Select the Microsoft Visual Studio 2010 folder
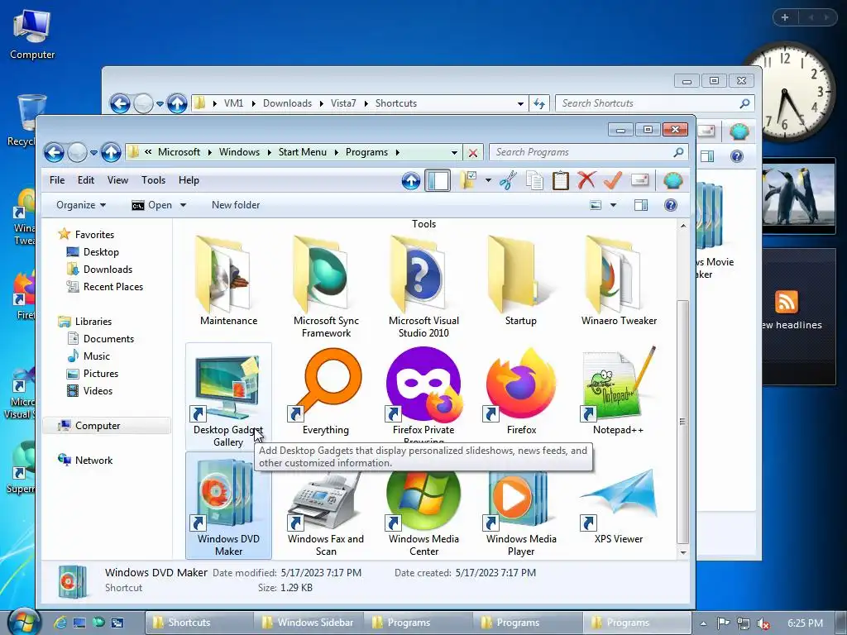 tap(423, 286)
